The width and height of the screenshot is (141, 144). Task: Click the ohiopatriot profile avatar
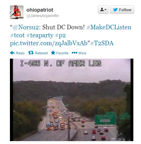tap(17, 12)
